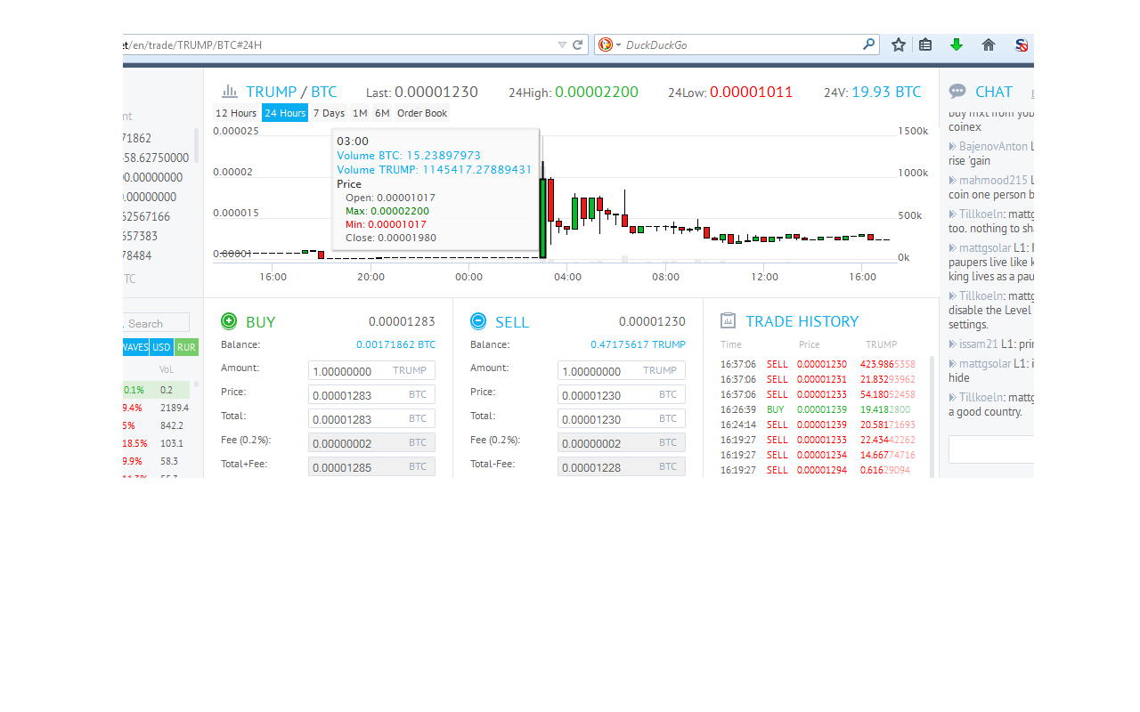
Task: Switch chart to the 12 Hours tab
Action: pos(236,113)
